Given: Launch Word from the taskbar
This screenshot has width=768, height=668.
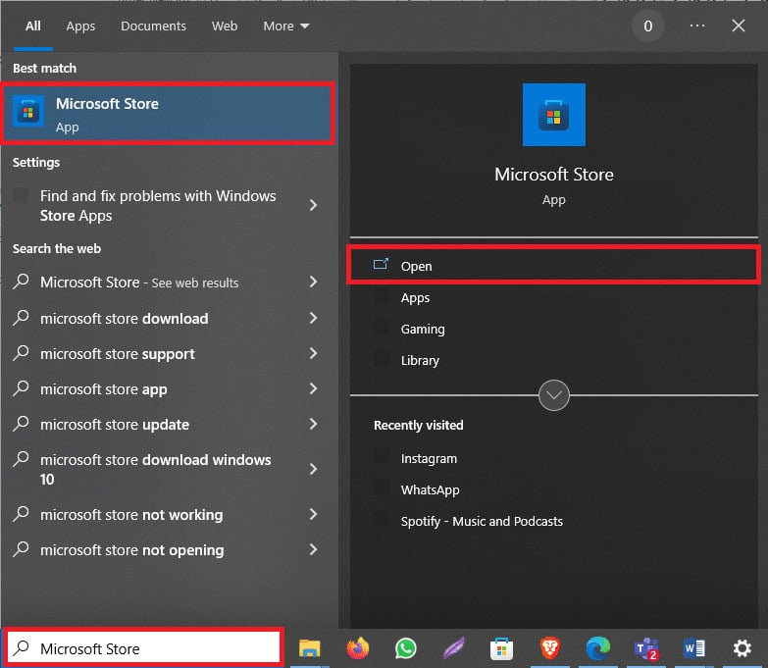Looking at the screenshot, I should point(694,648).
